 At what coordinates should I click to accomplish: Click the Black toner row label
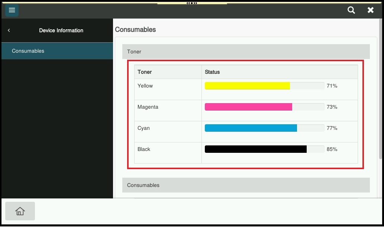pyautogui.click(x=144, y=149)
